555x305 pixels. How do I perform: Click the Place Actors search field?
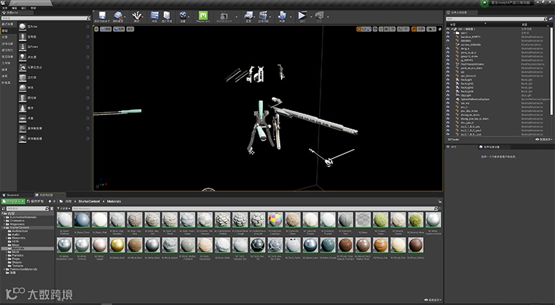(x=46, y=18)
